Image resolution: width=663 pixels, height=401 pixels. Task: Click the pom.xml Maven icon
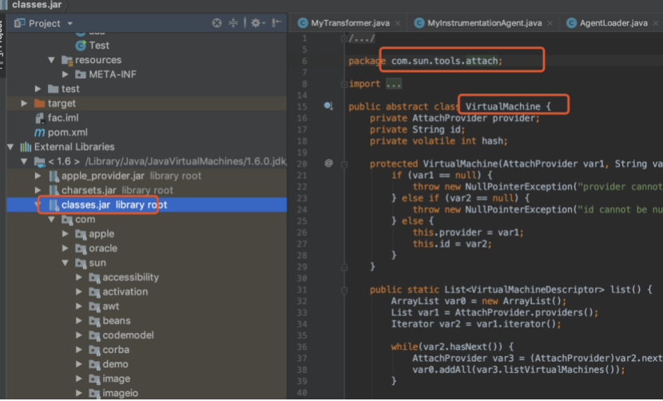39,133
